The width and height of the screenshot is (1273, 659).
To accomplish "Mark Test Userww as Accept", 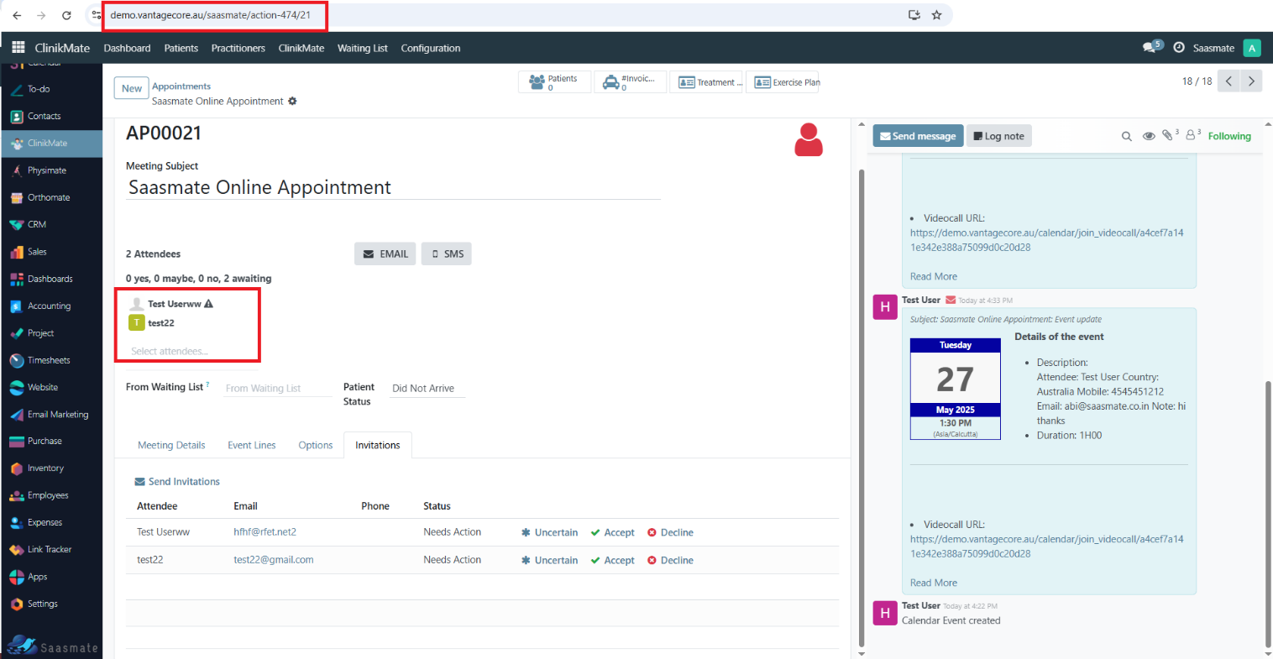I will point(612,533).
